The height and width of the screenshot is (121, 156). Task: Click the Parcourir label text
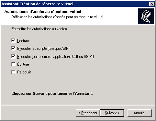24,72
